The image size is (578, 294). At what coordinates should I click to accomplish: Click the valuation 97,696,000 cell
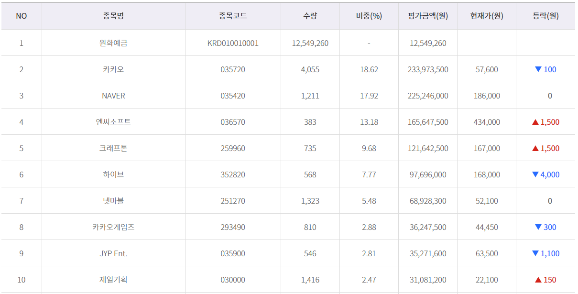point(428,174)
